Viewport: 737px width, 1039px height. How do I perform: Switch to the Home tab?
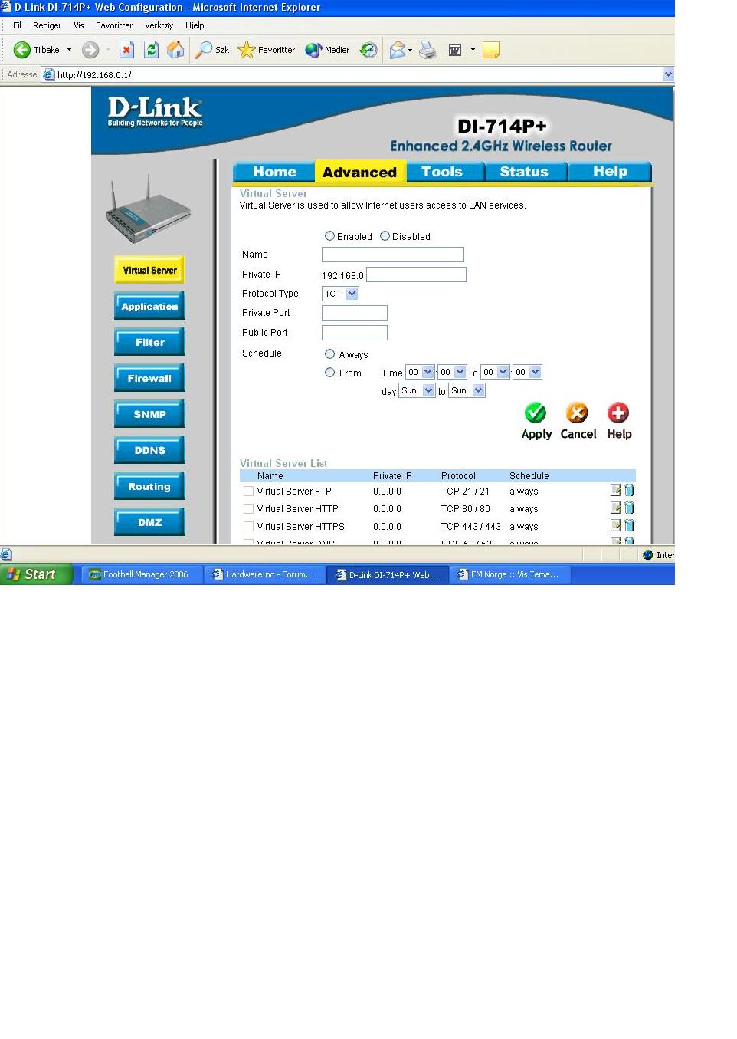pyautogui.click(x=274, y=172)
